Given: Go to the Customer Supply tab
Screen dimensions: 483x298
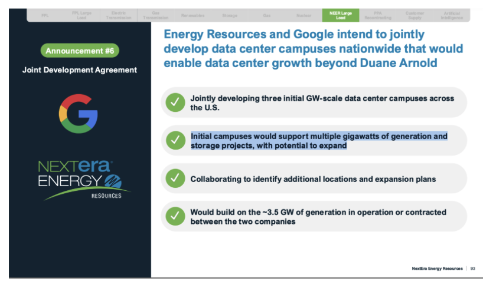Looking at the screenshot, I should pos(415,15).
